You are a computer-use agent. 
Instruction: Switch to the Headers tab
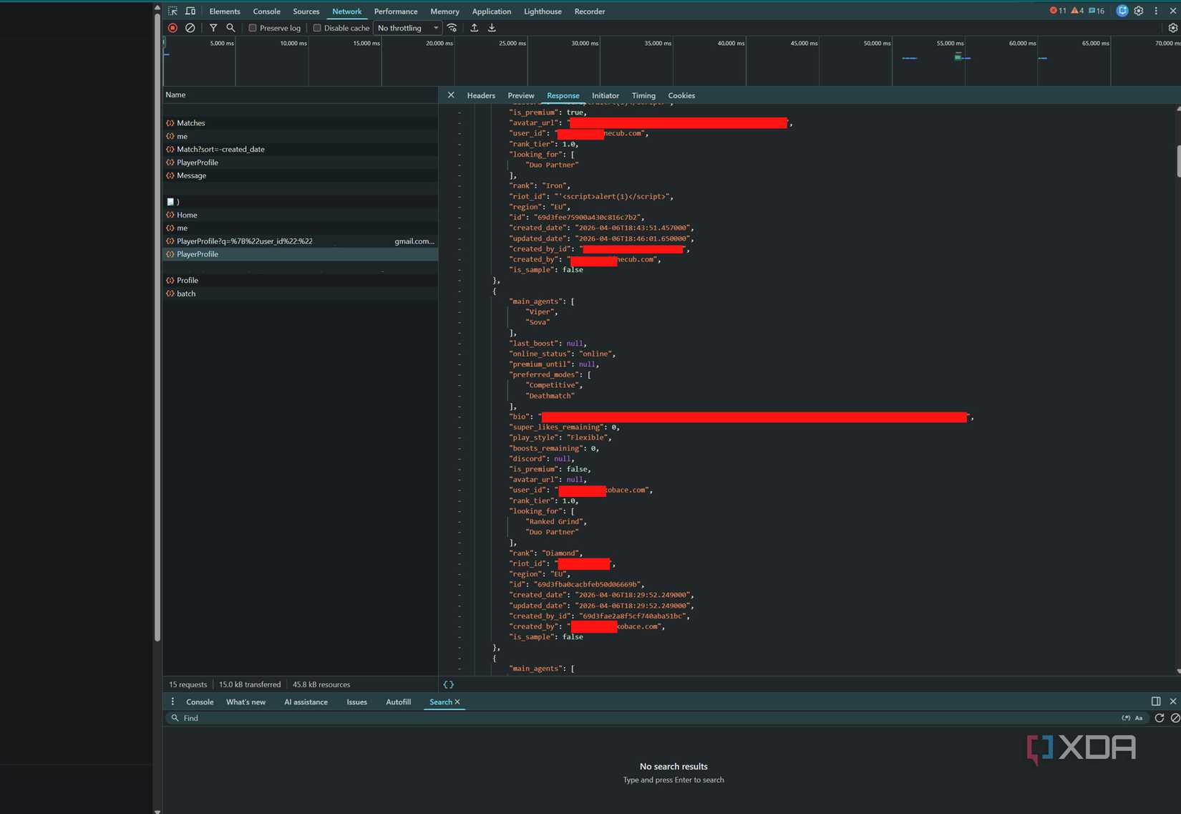[480, 95]
